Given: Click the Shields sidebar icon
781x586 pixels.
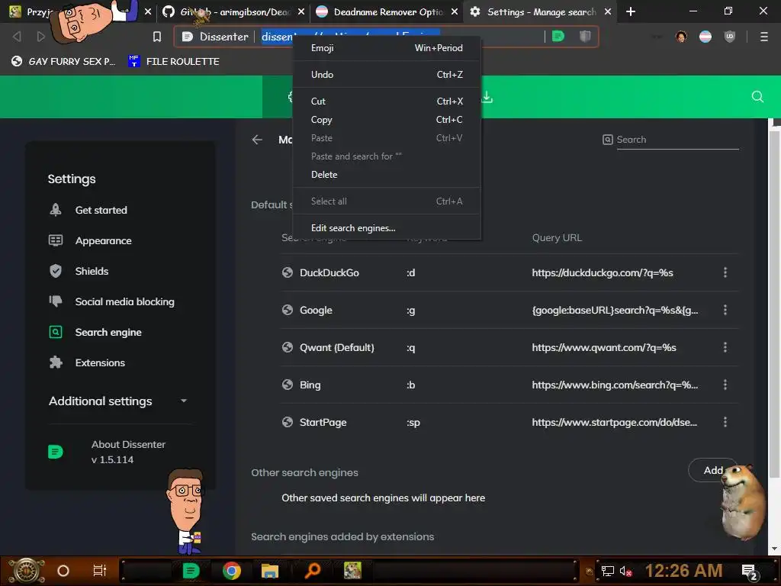Looking at the screenshot, I should coord(56,271).
